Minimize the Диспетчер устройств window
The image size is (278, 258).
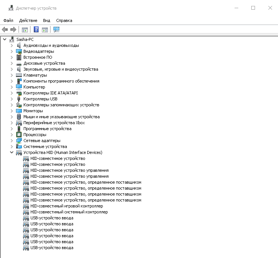click(236, 8)
